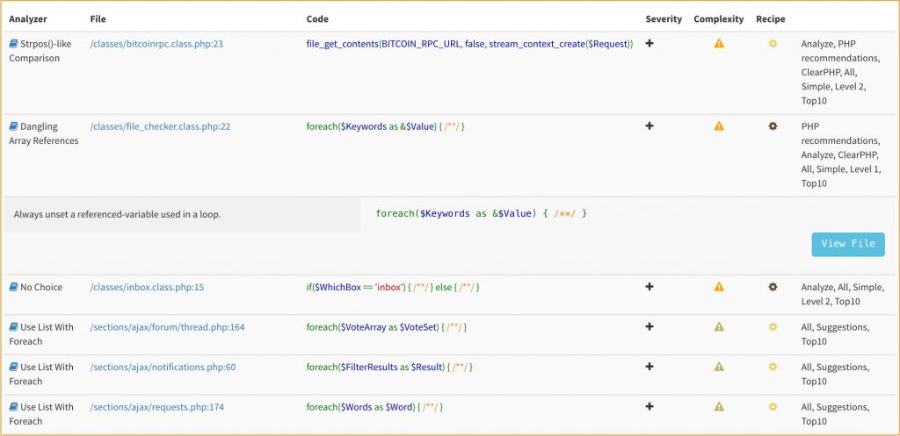Click Use List With Foreach in requests.php row
900x436 pixels.
pyautogui.click(x=41, y=414)
